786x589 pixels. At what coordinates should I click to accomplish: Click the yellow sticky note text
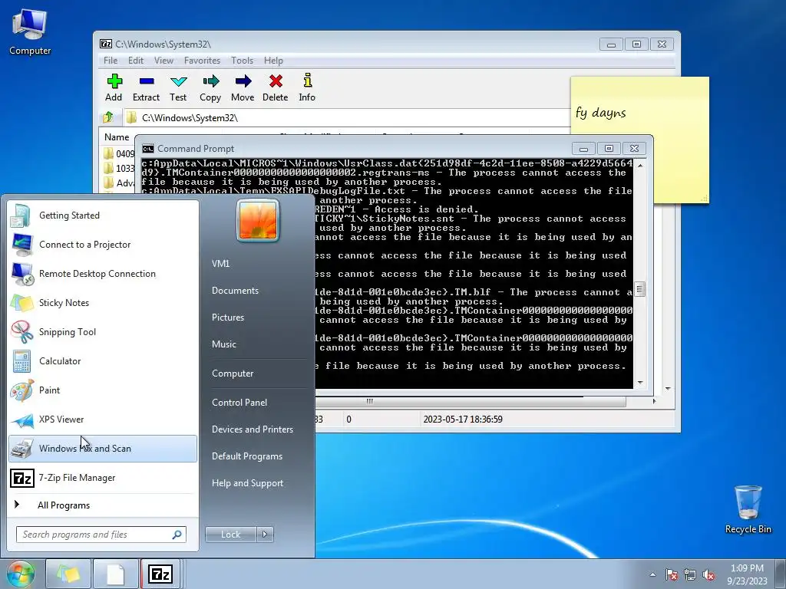601,113
